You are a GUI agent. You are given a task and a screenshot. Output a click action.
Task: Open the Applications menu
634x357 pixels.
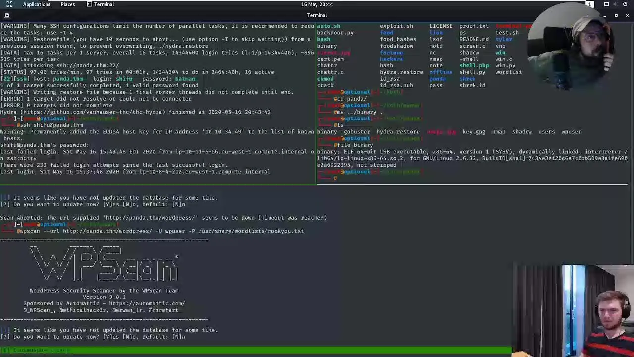click(36, 4)
